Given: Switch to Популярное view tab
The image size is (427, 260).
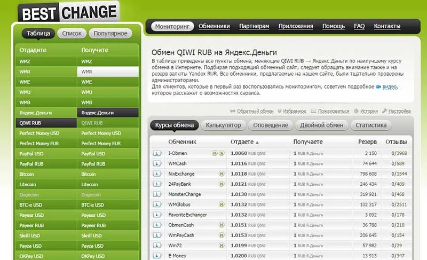Looking at the screenshot, I should [110, 34].
